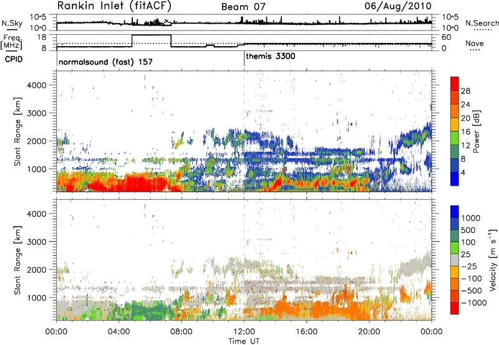Image resolution: width=499 pixels, height=345 pixels.
Task: Select the "Beam 07" heading
Action: click(x=243, y=7)
